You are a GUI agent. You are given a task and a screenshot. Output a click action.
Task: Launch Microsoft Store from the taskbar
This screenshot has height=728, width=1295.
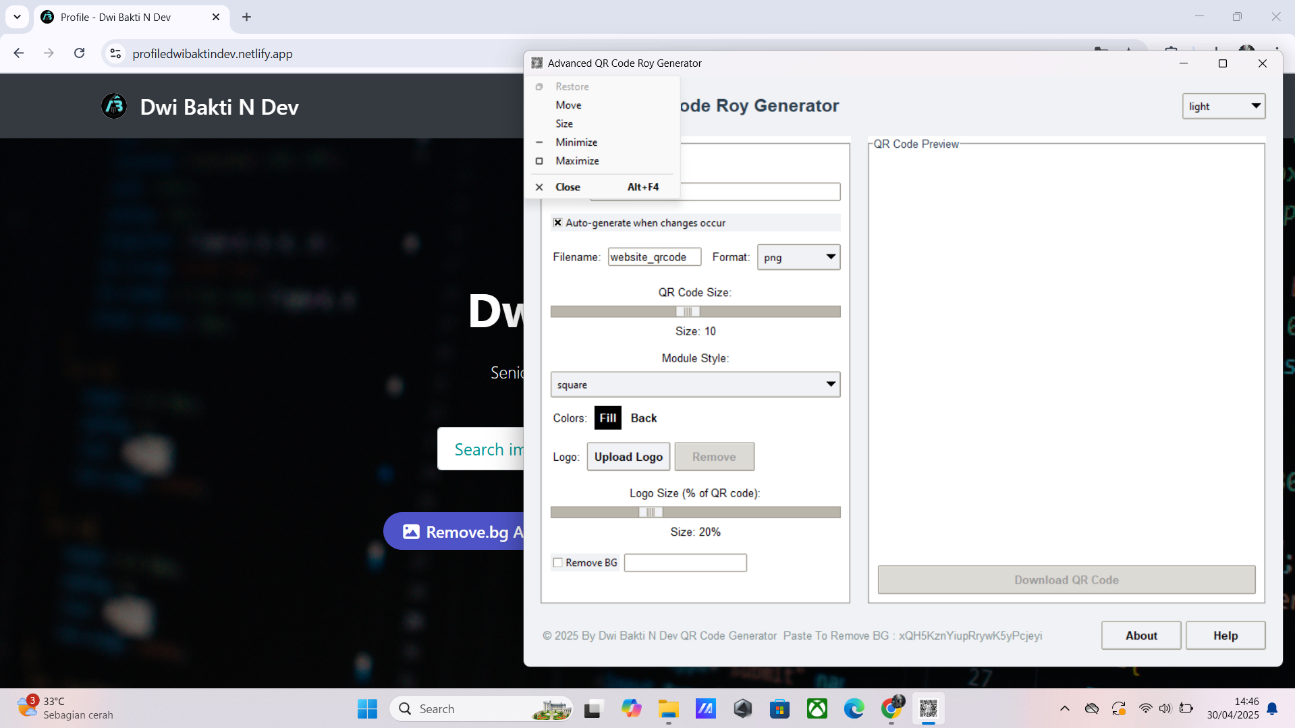[x=780, y=708]
